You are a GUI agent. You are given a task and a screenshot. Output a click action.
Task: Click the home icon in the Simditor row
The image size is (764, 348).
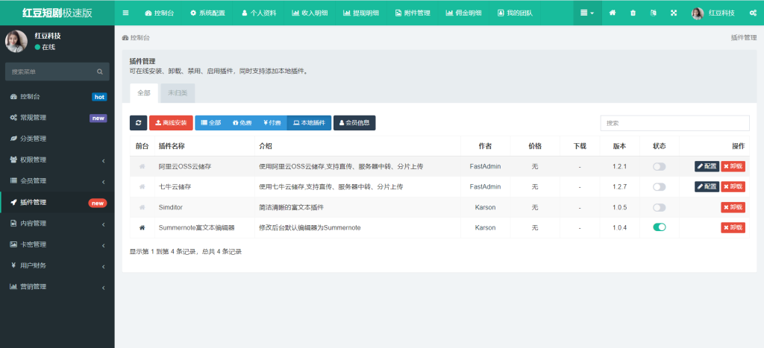(x=143, y=207)
